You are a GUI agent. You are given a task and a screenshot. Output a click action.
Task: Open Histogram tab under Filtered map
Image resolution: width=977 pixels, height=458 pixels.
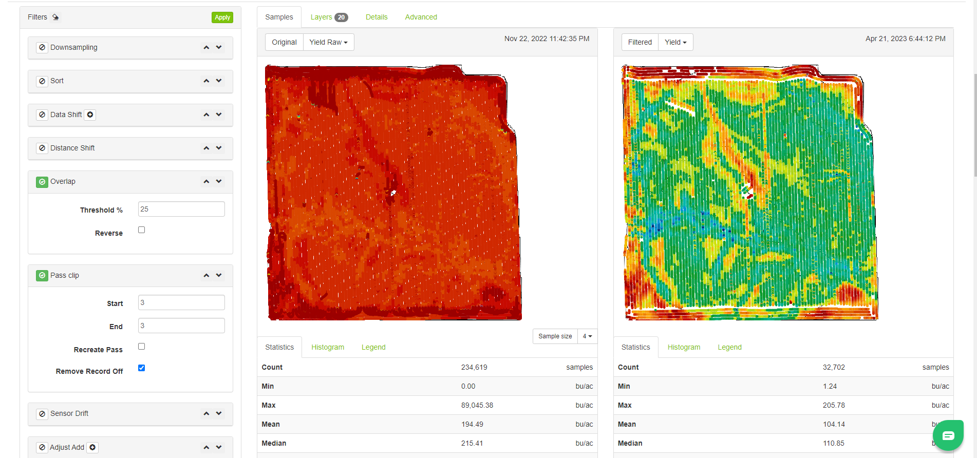[684, 347]
